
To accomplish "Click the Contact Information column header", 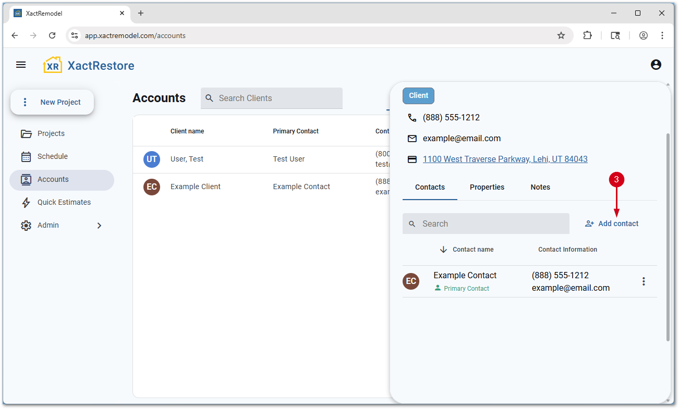I will tap(567, 250).
